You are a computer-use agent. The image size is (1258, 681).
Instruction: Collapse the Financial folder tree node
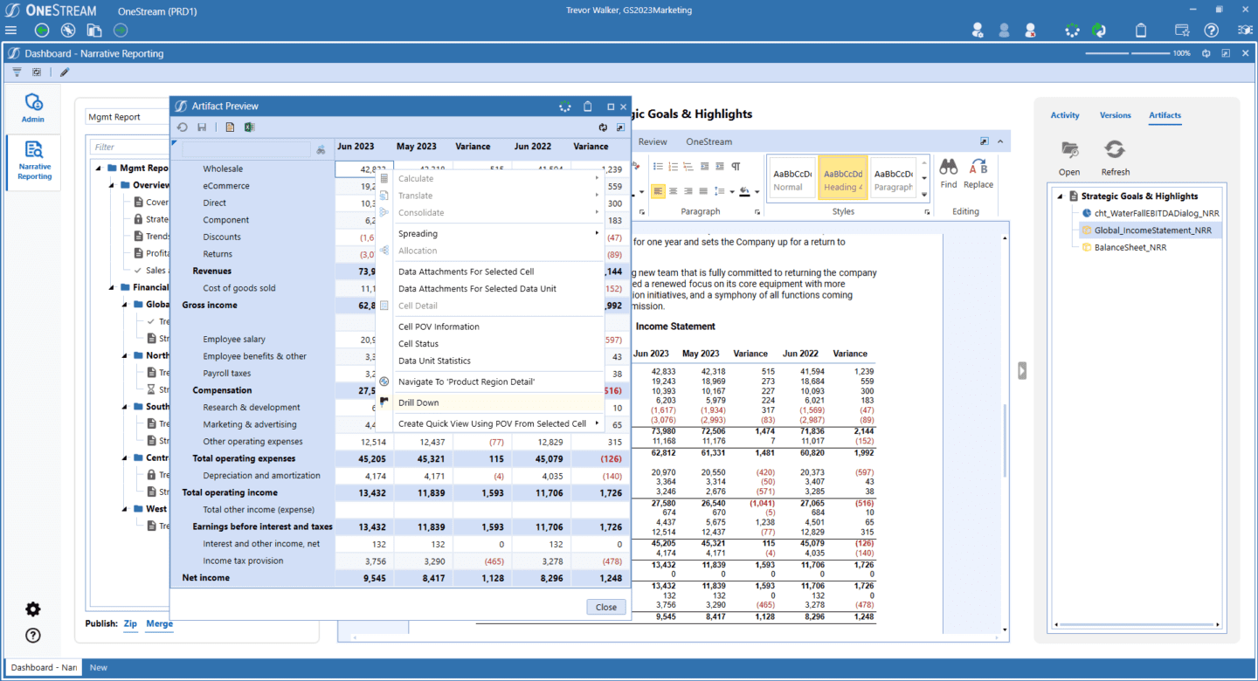coord(112,287)
